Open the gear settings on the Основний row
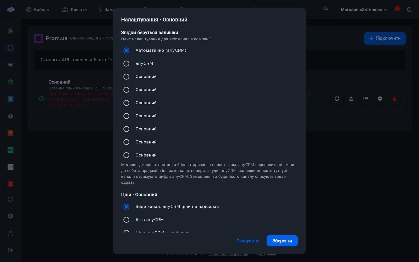 (380, 99)
